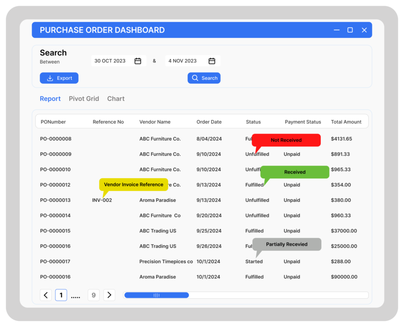Sort by Status column header
This screenshot has width=404, height=327.
point(253,122)
